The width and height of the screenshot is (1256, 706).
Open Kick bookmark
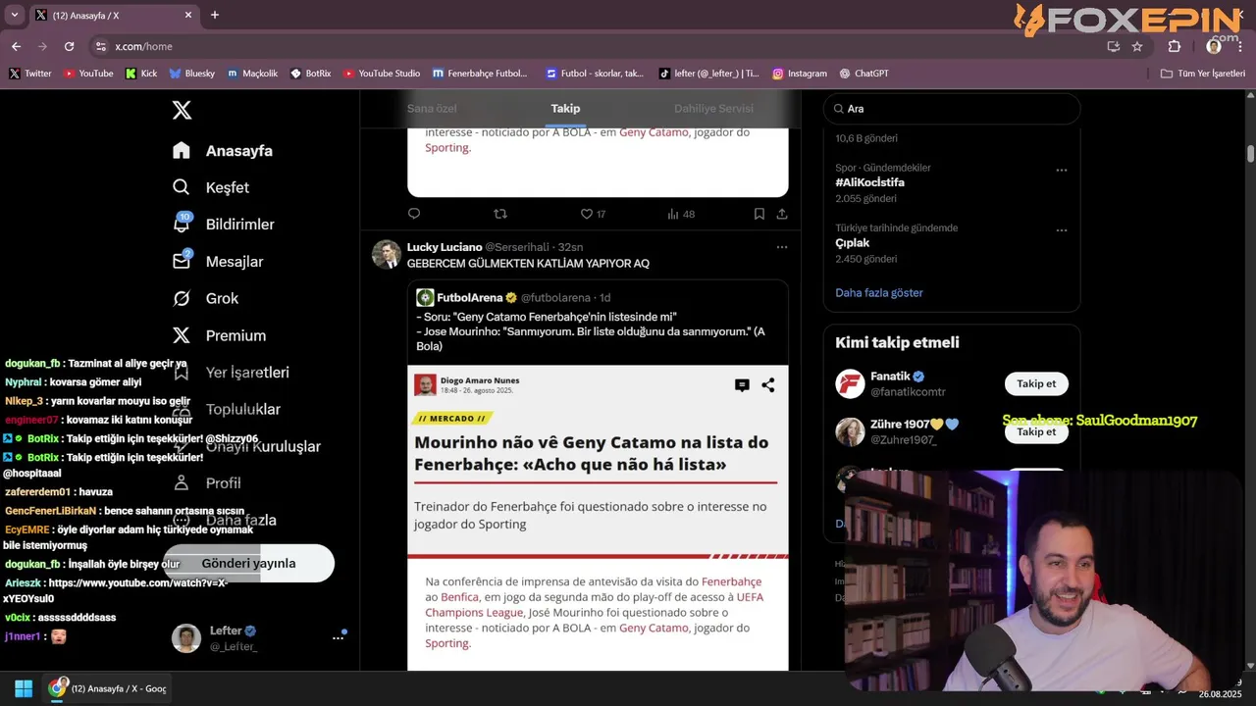[141, 74]
